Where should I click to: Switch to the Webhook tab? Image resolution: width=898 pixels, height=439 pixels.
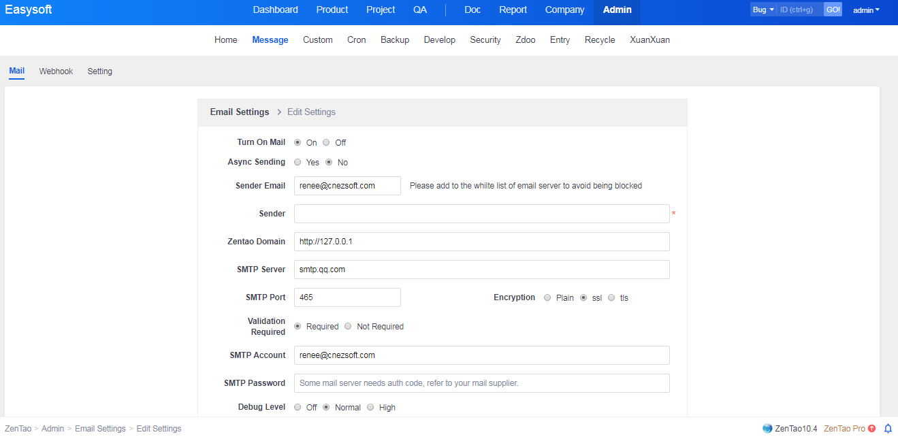56,71
